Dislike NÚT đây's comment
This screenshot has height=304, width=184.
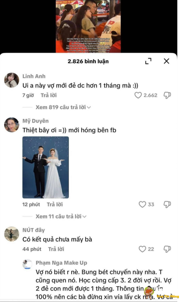coord(167,249)
